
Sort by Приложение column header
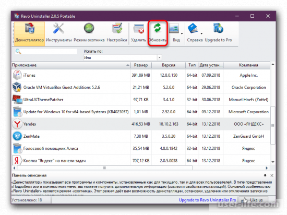tap(71, 65)
